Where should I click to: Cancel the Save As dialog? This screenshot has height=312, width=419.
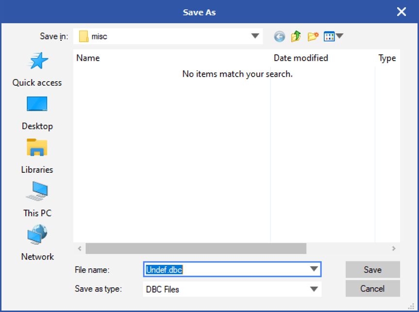(x=372, y=289)
